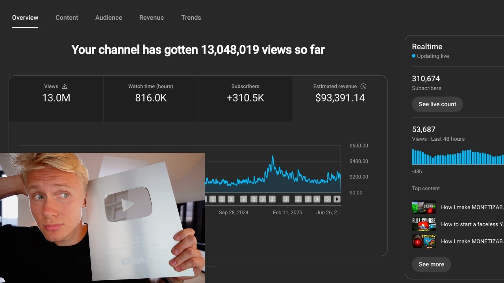
Task: Click the See more button under Top content
Action: [x=431, y=264]
